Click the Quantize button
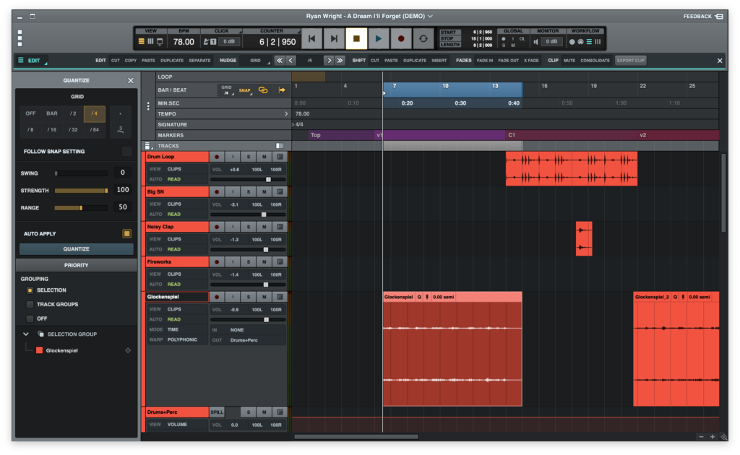740x455 pixels. coord(76,249)
